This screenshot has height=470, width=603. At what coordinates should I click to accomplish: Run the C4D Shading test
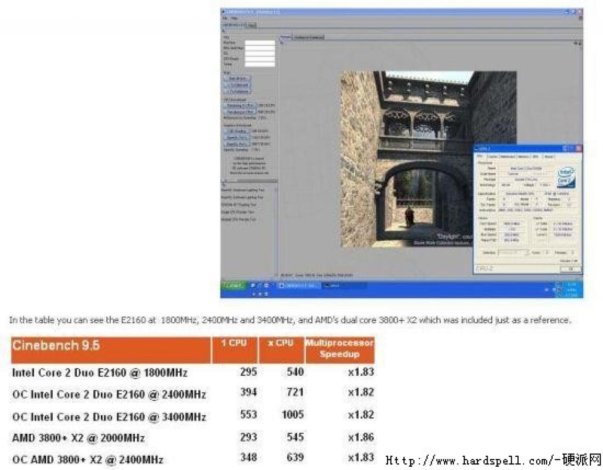(237, 131)
